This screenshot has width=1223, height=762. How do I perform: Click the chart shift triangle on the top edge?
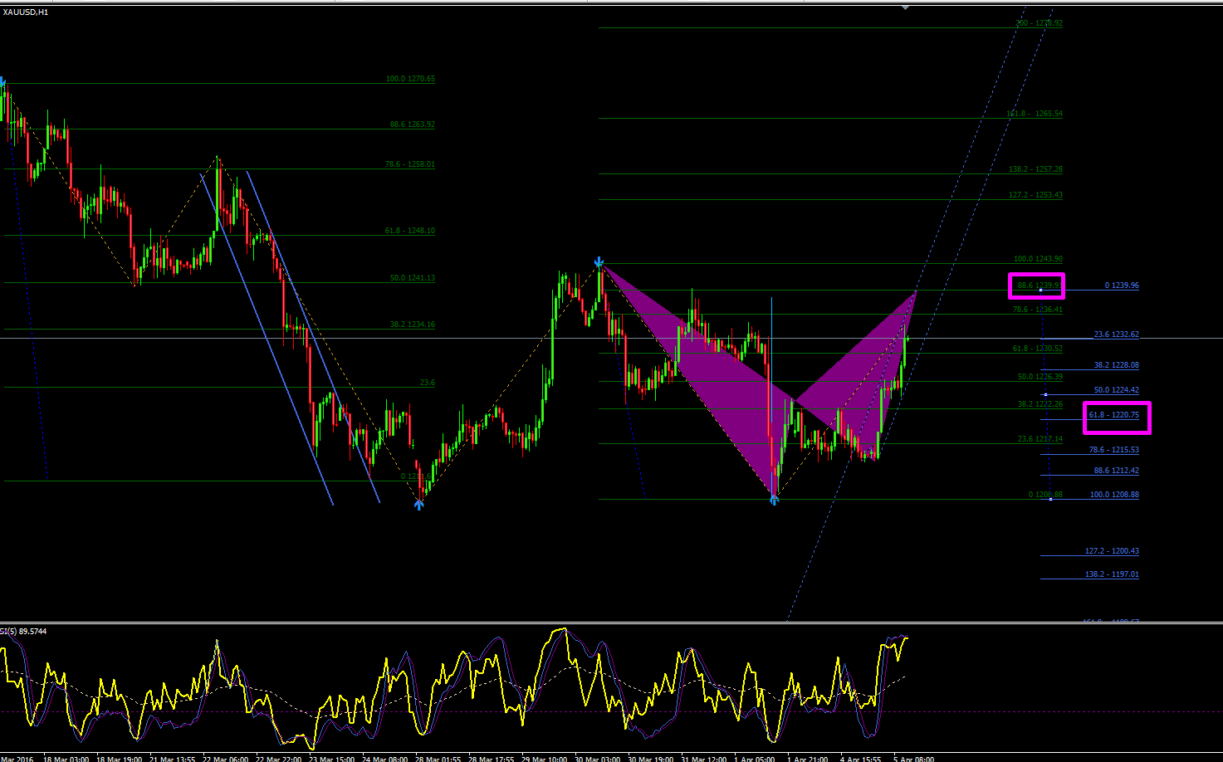[905, 7]
